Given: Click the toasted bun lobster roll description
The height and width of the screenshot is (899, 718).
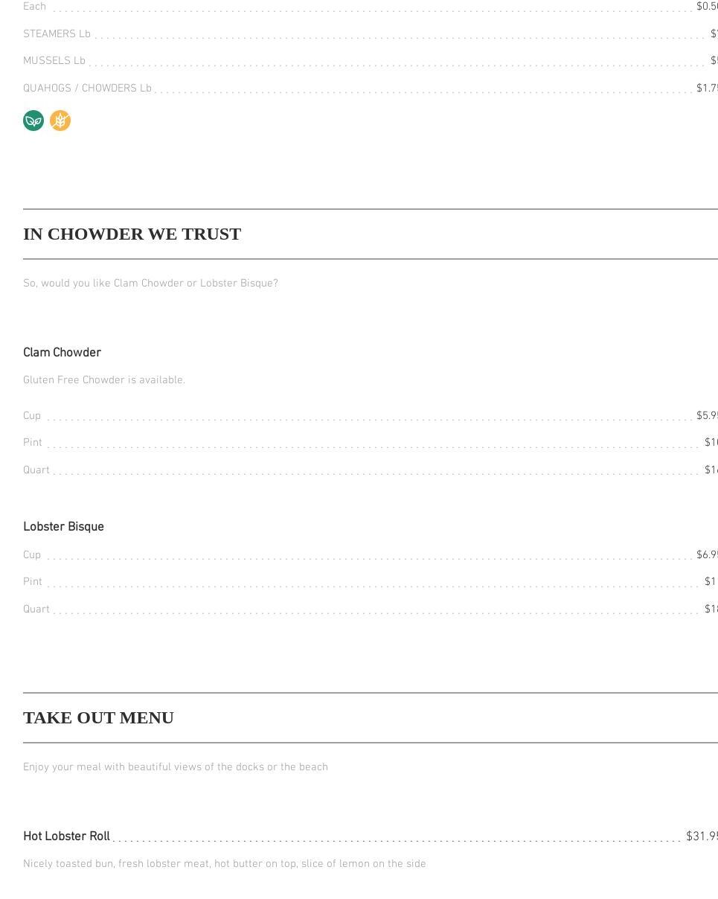Looking at the screenshot, I should 224,864.
